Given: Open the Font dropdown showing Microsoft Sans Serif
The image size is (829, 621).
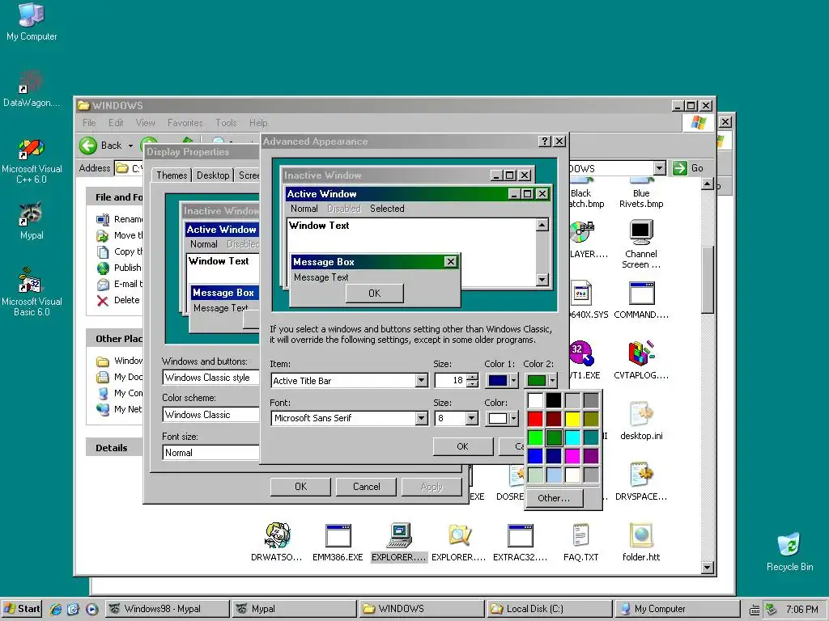Looking at the screenshot, I should [x=421, y=418].
